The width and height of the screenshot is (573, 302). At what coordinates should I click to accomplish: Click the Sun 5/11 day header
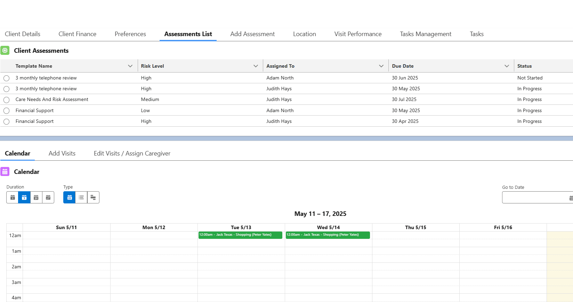pos(66,227)
